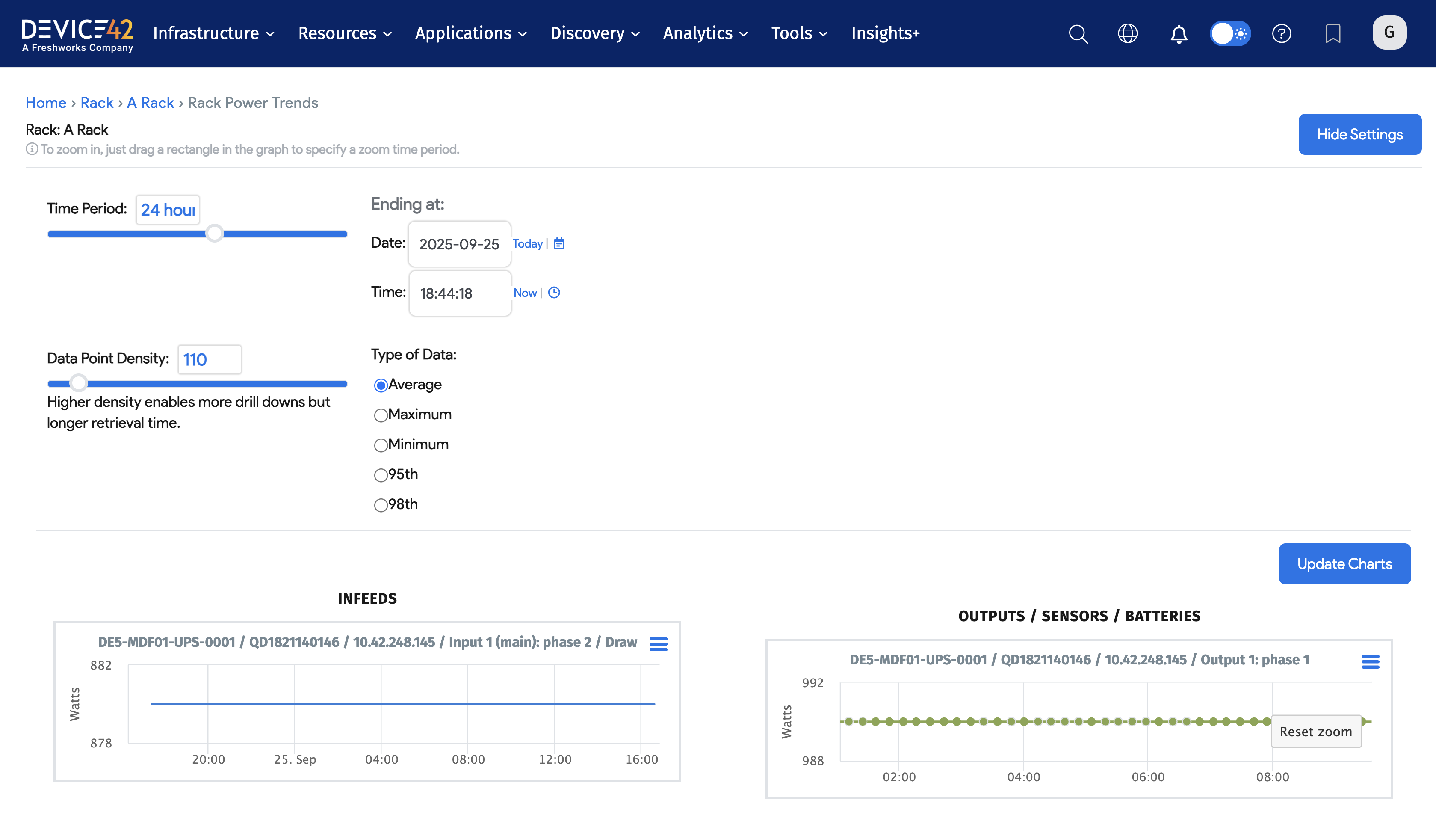Screen dimensions: 1436x824
Task: Open the Tools menu
Action: (799, 33)
